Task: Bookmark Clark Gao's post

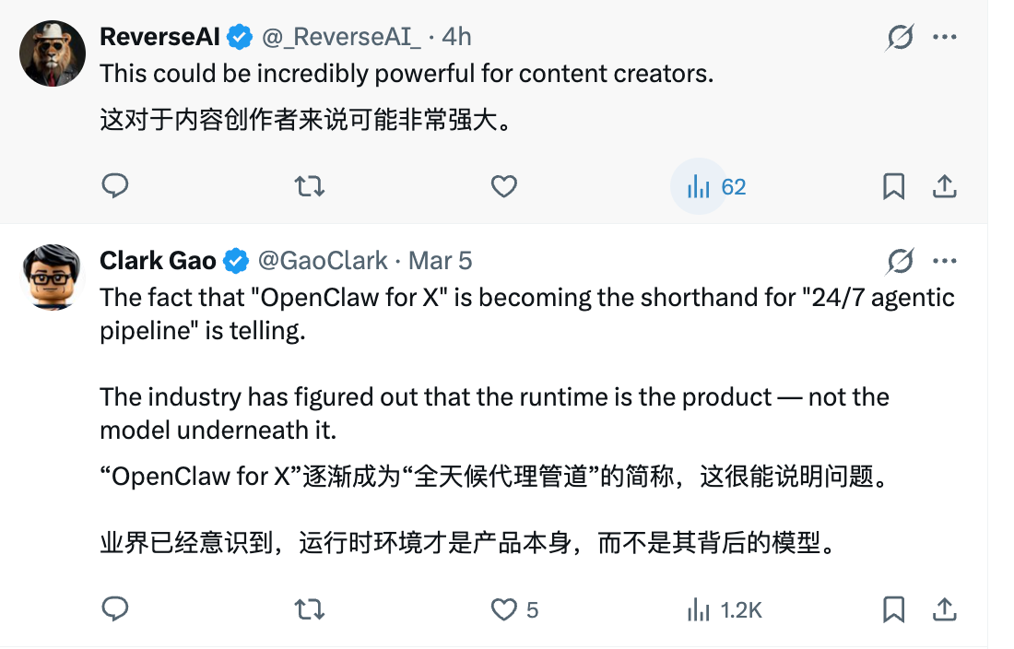Action: pyautogui.click(x=893, y=609)
